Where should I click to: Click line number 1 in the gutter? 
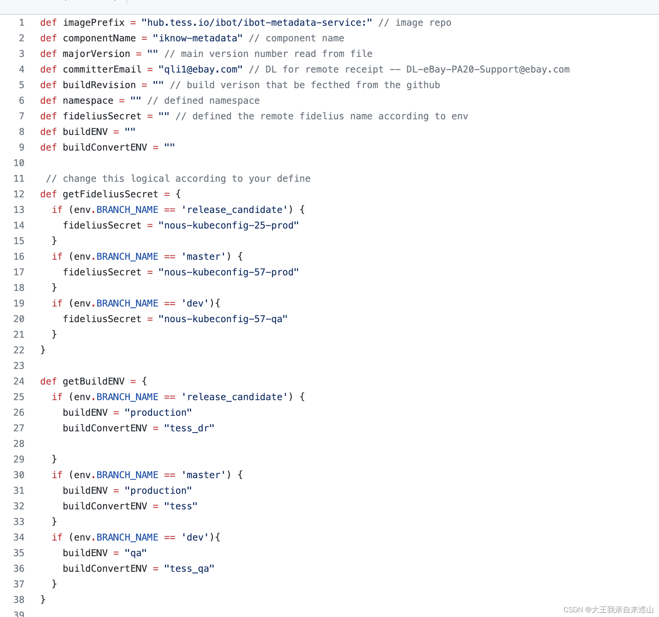tap(21, 23)
